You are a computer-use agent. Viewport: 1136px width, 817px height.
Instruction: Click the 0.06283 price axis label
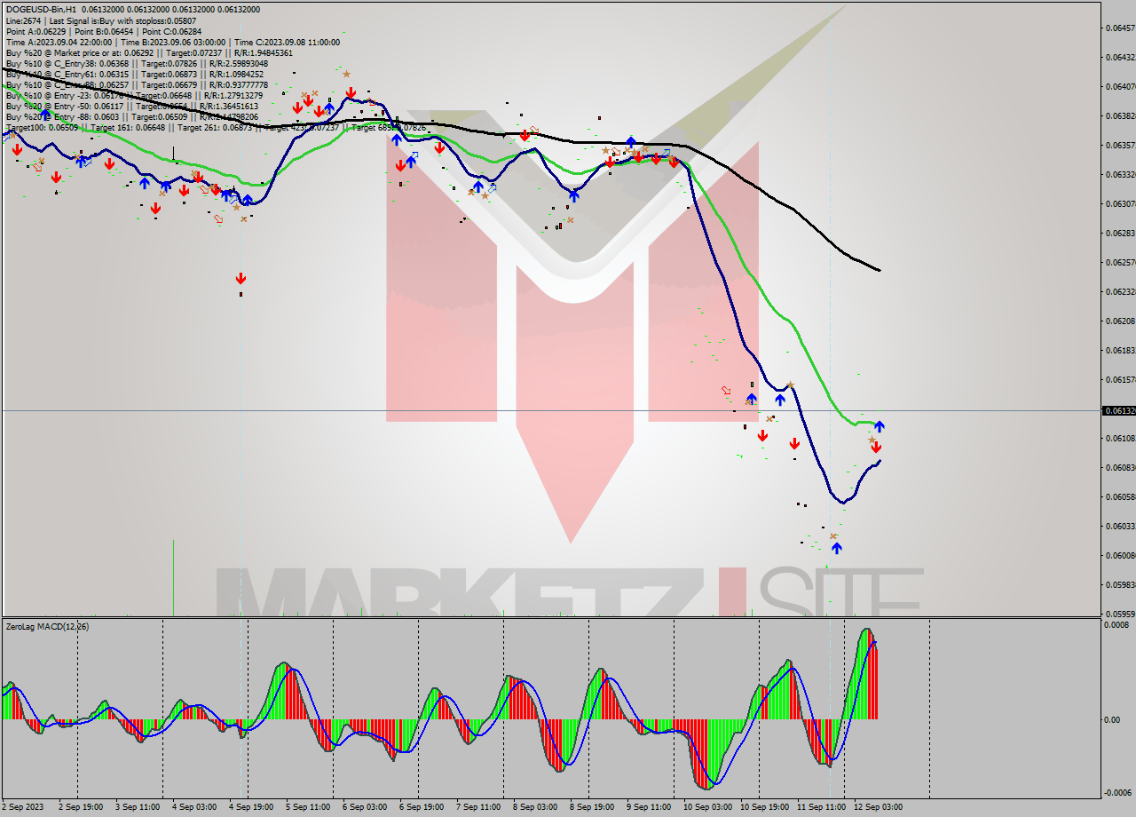pos(1120,233)
